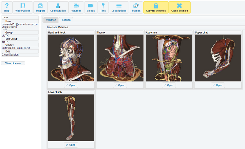Click the Pins toolbar icon

point(103,7)
